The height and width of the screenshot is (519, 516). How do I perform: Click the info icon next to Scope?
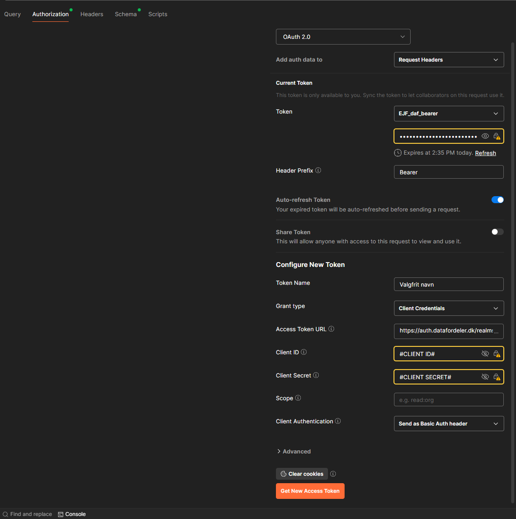tap(298, 398)
